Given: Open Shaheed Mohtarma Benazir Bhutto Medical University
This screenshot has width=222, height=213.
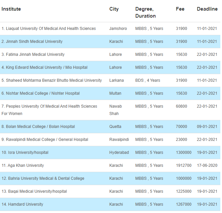Looking at the screenshot, I should (52, 80).
